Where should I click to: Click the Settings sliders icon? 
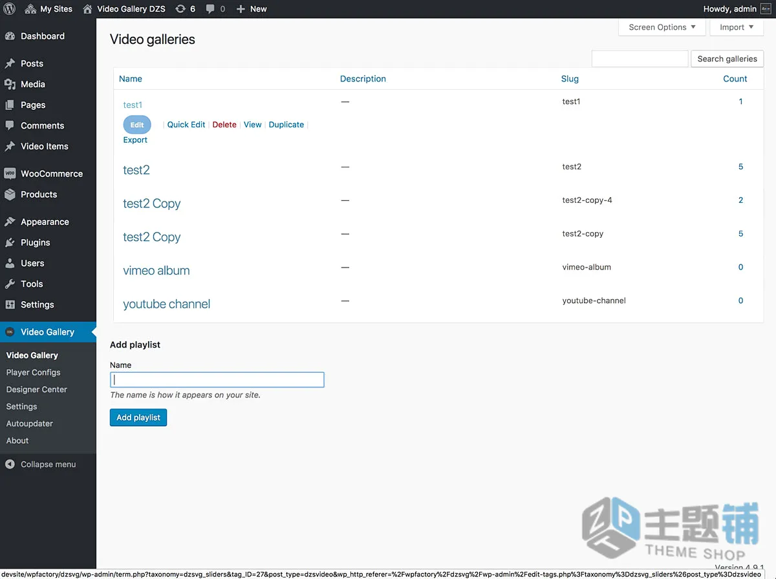pos(10,304)
